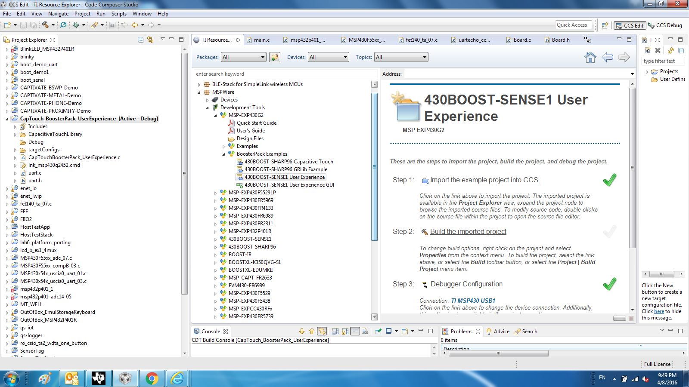Click the New project toolbar icon
Viewport: 689px width, 387px height.
click(x=7, y=25)
